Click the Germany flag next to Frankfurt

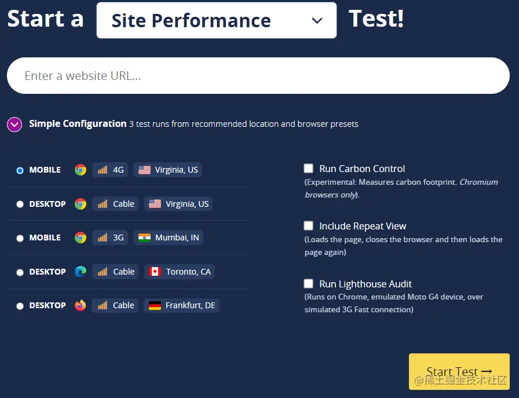(155, 305)
